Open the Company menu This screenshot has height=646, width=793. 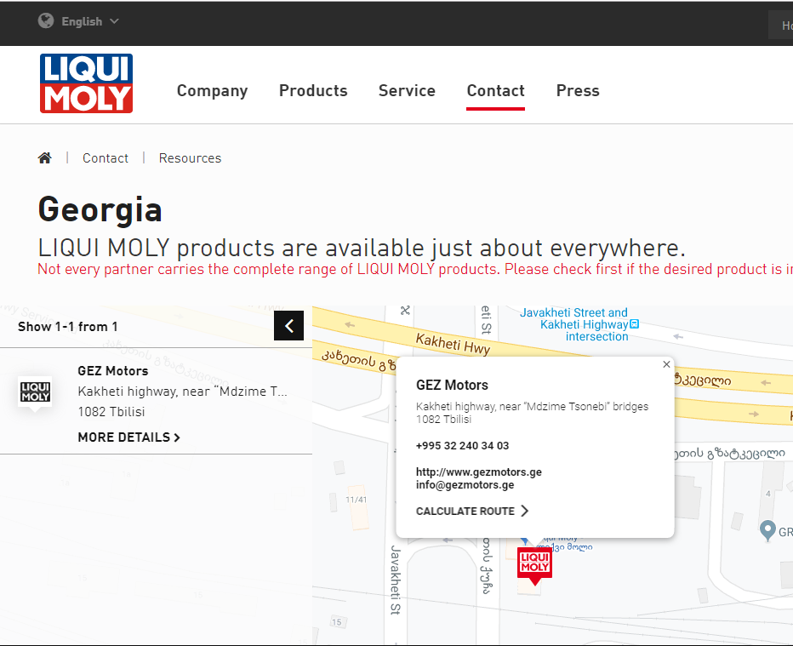coord(212,91)
